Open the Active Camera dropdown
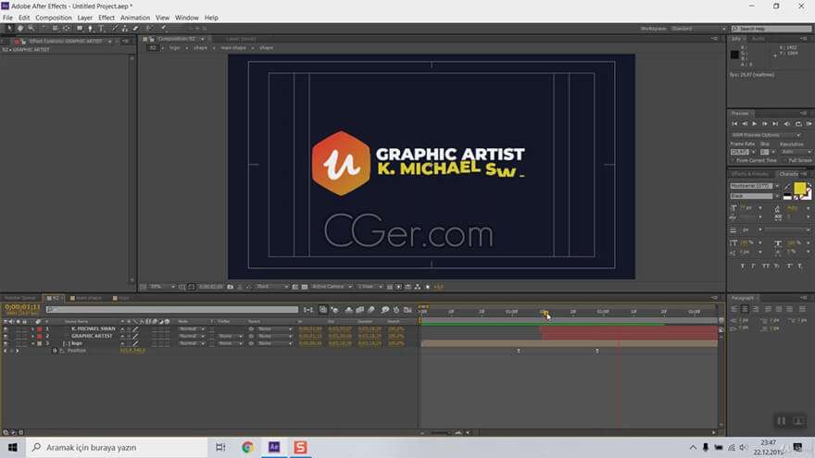Screen dimensions: 815x458 point(332,287)
